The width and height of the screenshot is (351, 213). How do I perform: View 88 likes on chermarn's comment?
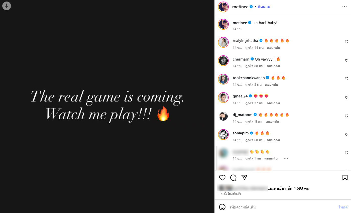(x=254, y=66)
